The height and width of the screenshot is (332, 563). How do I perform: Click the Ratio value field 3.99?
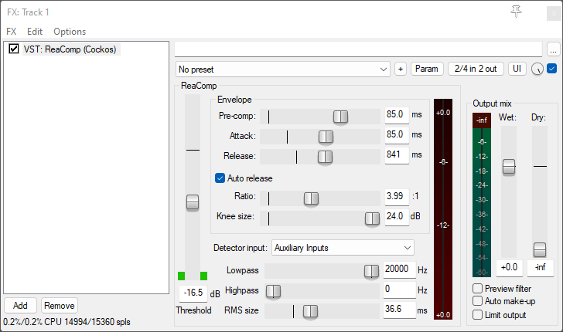397,197
